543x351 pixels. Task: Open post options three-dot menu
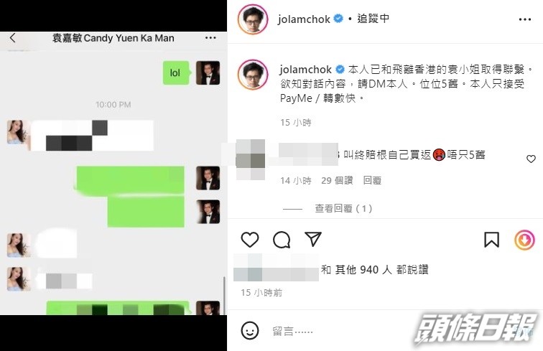click(x=525, y=19)
